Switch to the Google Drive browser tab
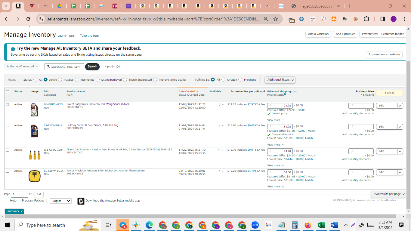Viewport: 411px width, 231px height. (59, 6)
